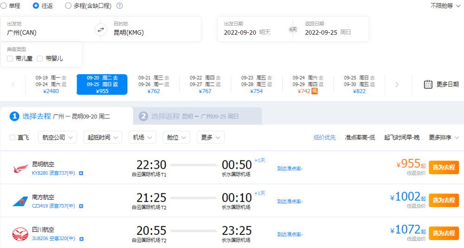Screen dimensions: 464x248
Task: Open the more dates calendar icon
Action: click(x=428, y=84)
